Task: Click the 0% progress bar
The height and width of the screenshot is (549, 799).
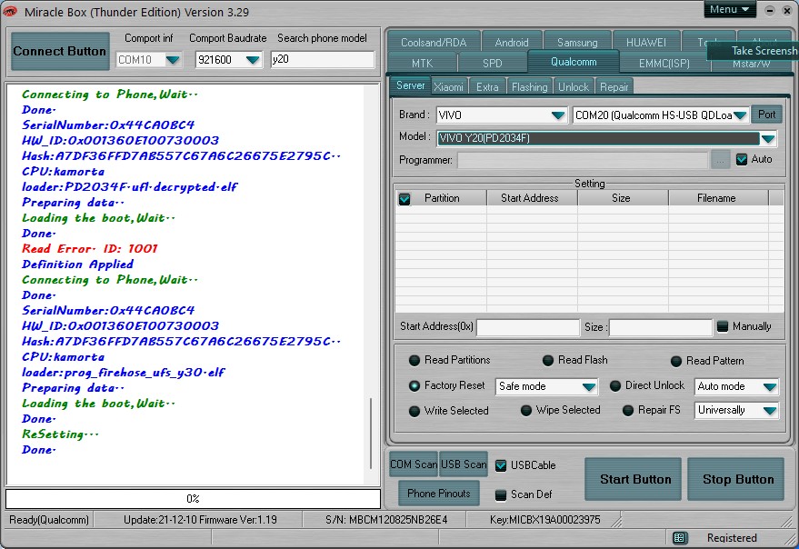Action: (x=193, y=498)
